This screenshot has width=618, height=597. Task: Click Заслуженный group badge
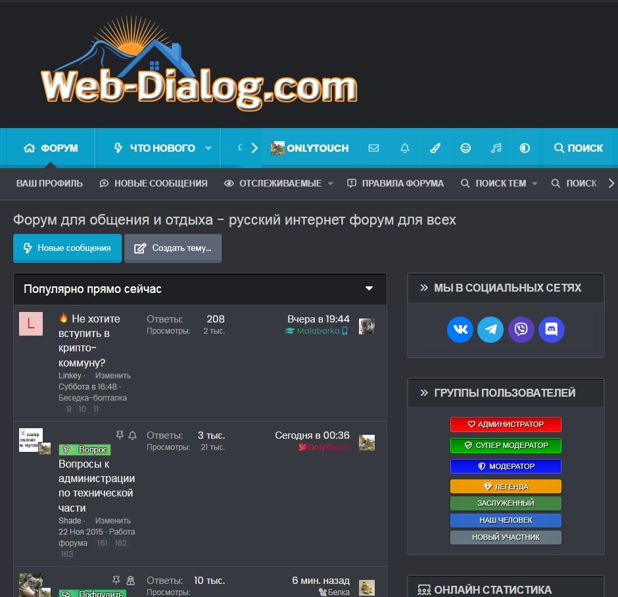tap(506, 503)
